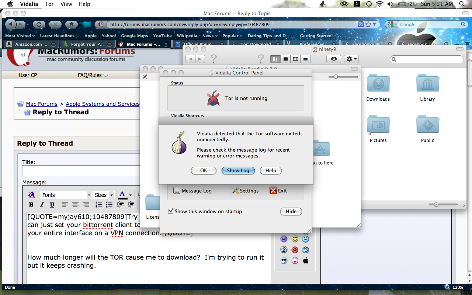Click Show Log in the Vidalia alert

point(238,170)
